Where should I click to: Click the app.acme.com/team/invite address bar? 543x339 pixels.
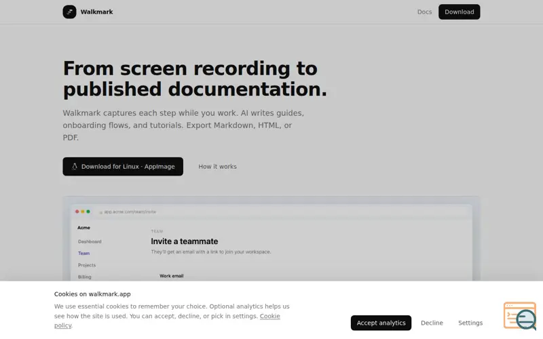(x=130, y=212)
